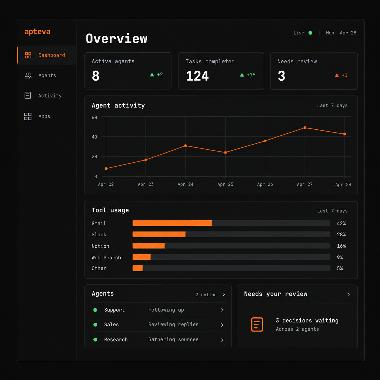Click 3 decisions waiting link
Image resolution: width=380 pixels, height=380 pixels.
307,321
